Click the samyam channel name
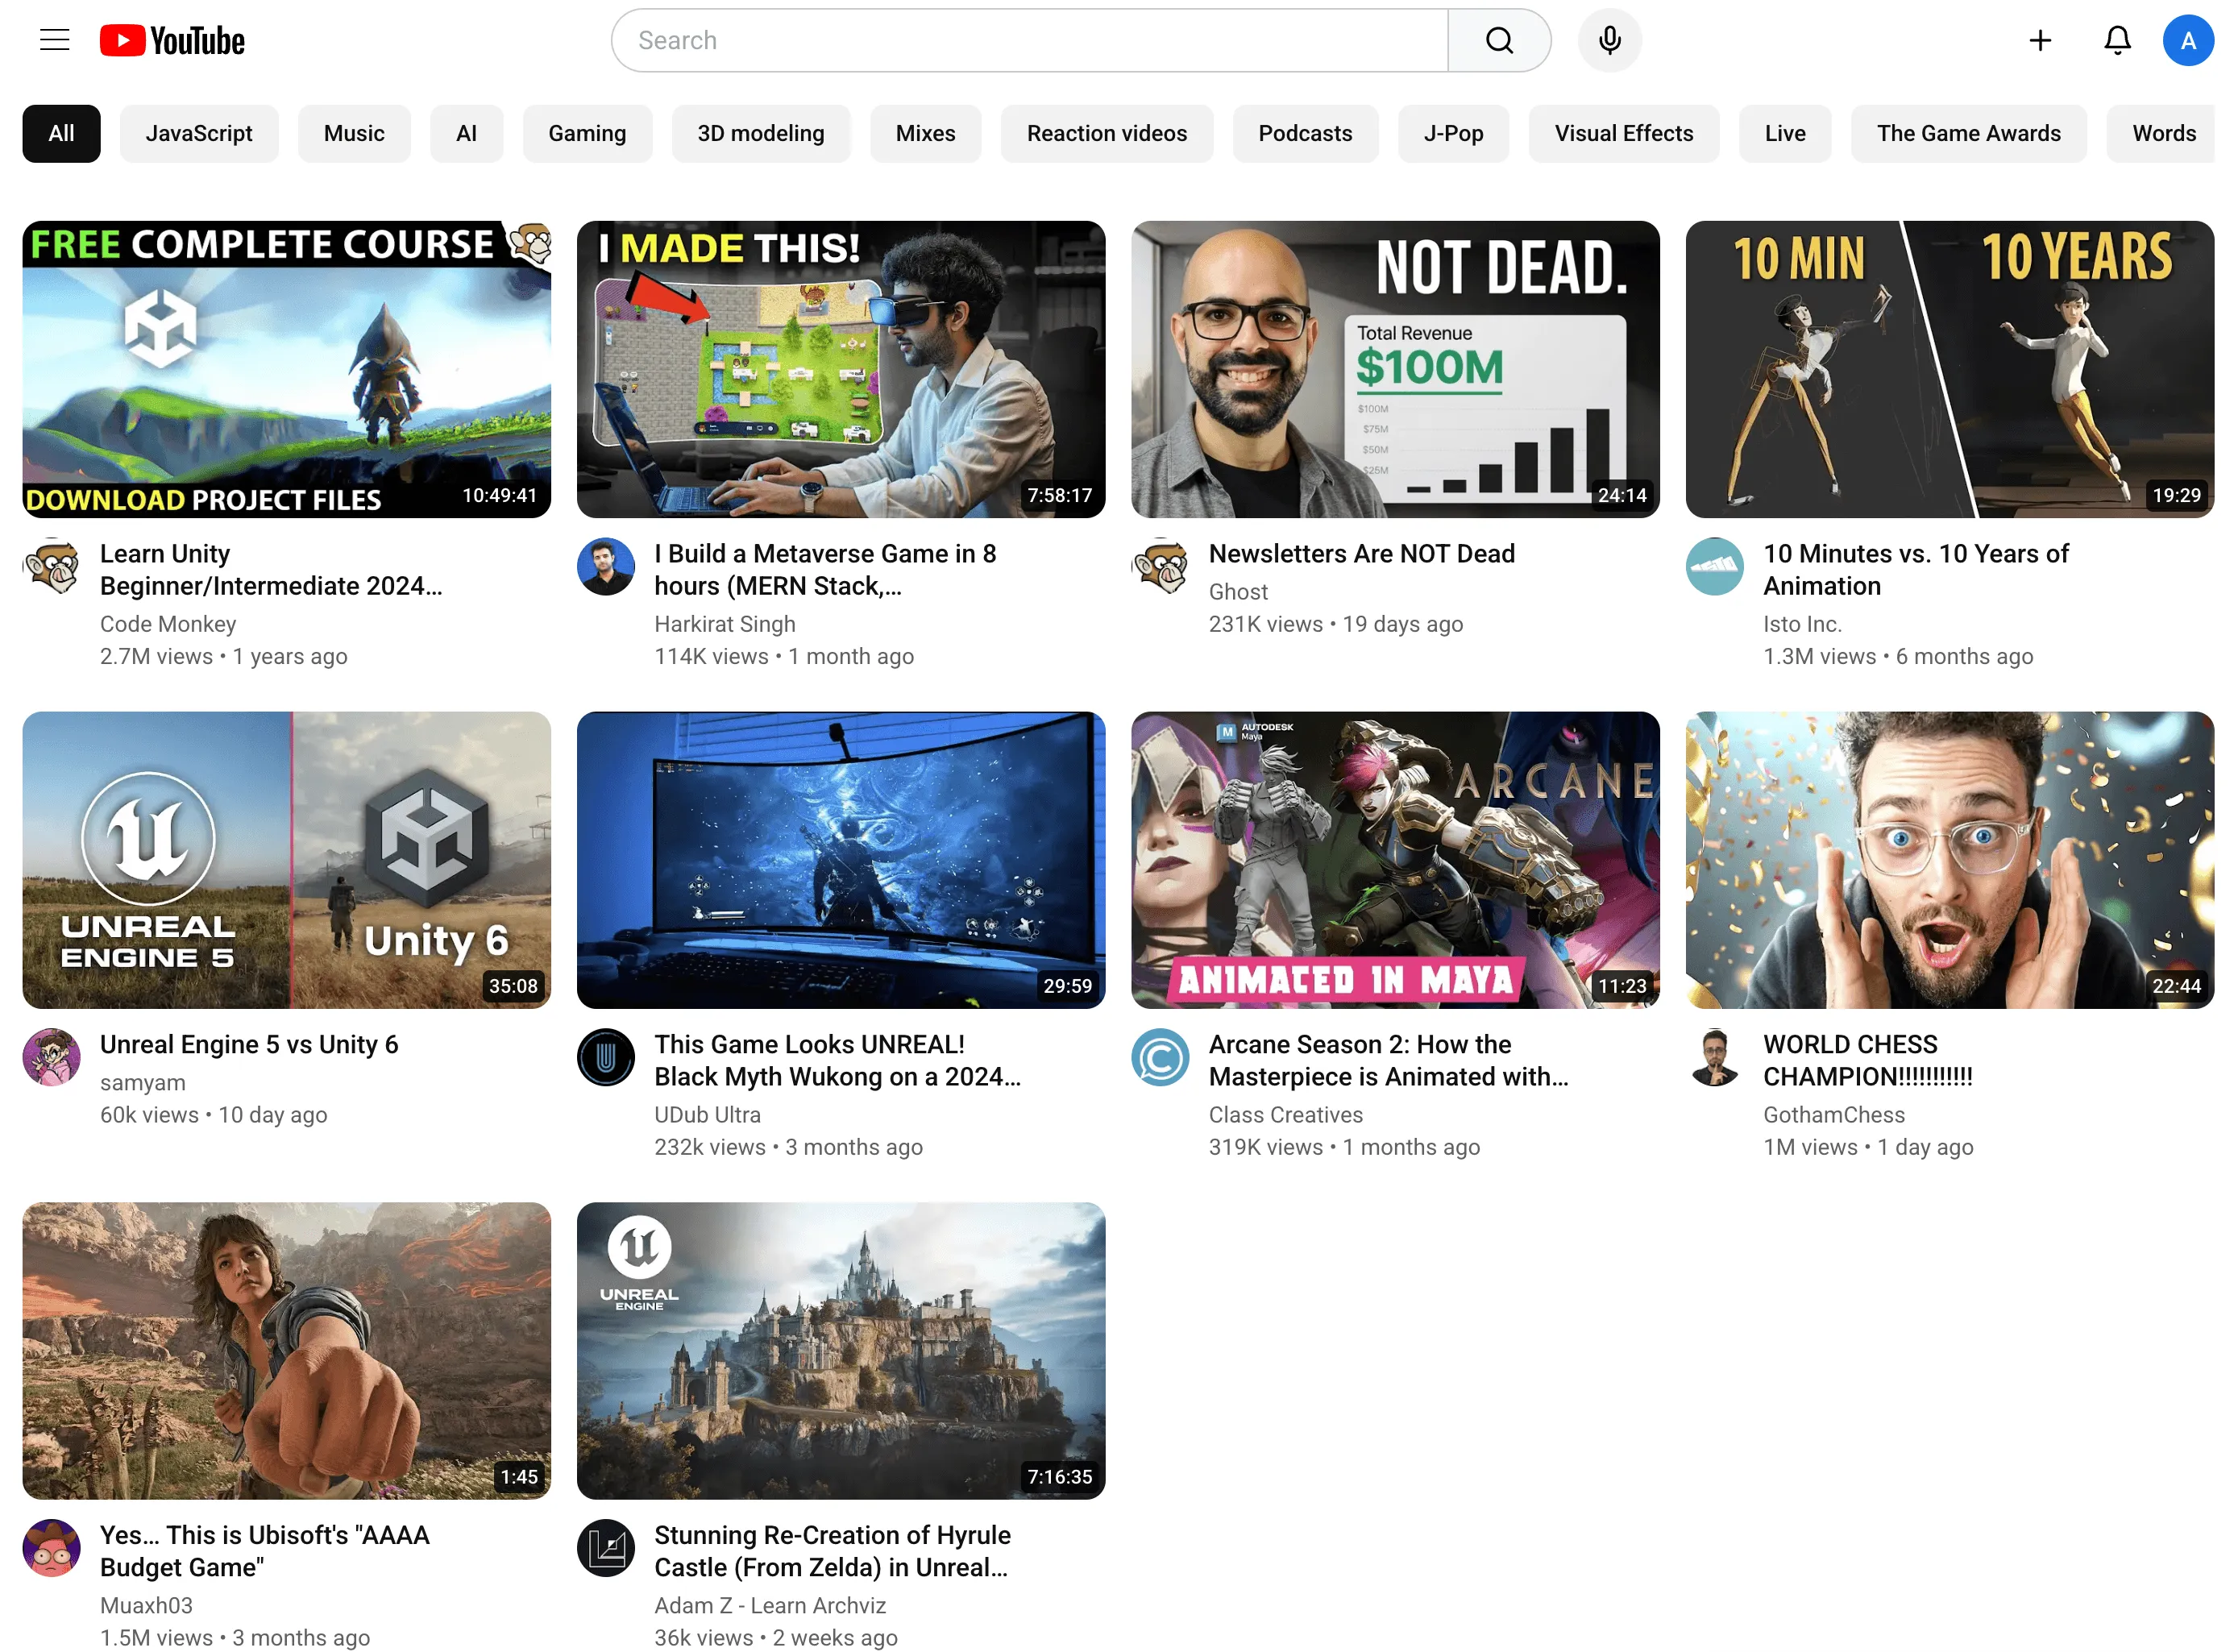2234x1652 pixels. tap(143, 1083)
